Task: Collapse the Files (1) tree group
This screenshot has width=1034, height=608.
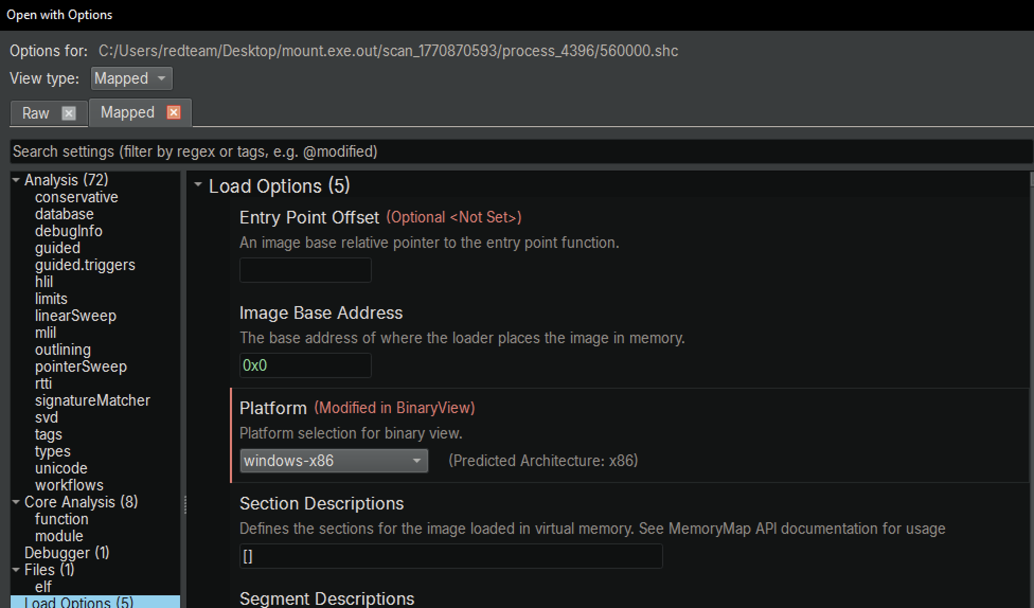Action: 16,570
